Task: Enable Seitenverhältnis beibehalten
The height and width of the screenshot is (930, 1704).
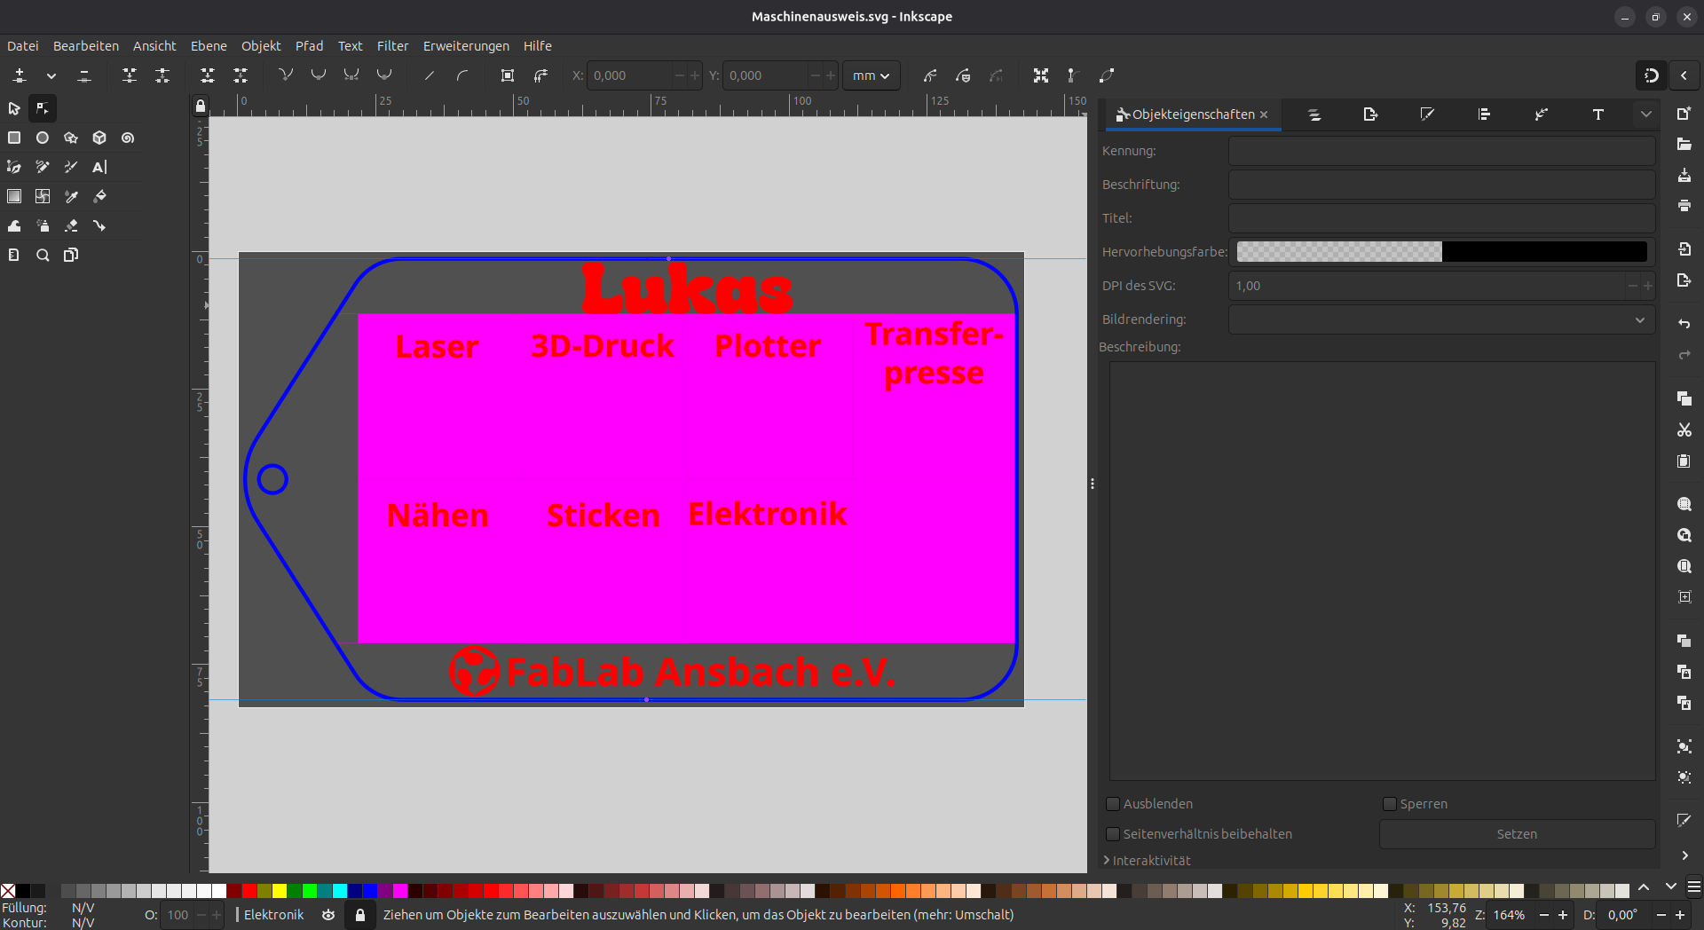Action: (1112, 834)
